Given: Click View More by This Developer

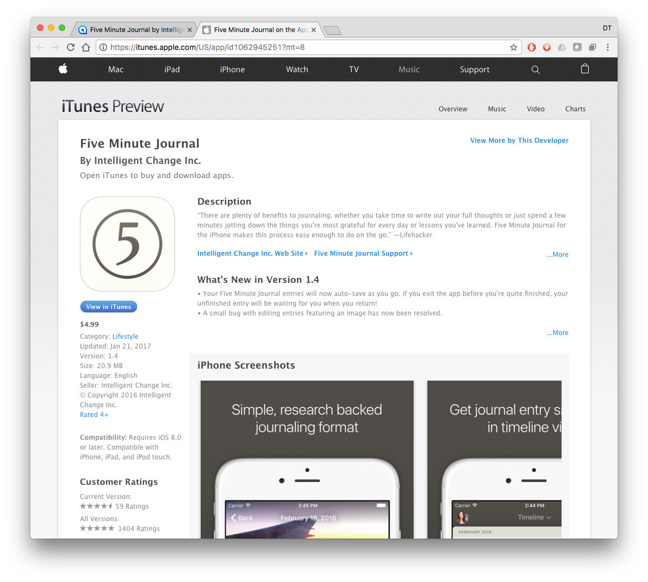Looking at the screenshot, I should click(519, 140).
